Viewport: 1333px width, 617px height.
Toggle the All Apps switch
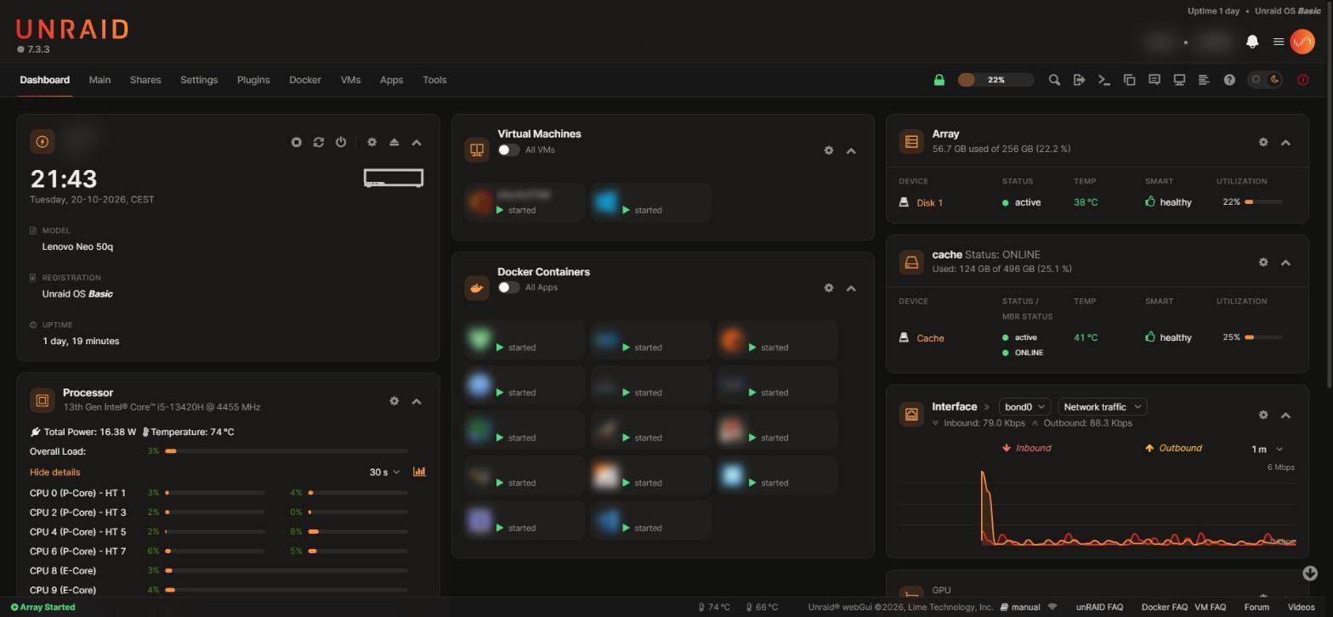508,287
